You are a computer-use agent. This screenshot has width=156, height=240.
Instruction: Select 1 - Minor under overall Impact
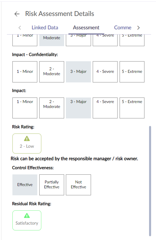click(x=25, y=108)
